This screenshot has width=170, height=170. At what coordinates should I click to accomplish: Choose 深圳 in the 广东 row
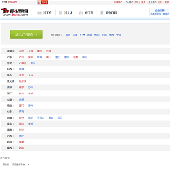pyautogui.click(x=31, y=57)
